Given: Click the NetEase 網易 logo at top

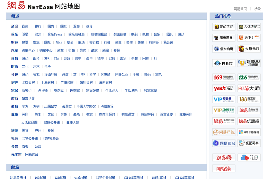Looking at the screenshot, I should click(30, 6).
